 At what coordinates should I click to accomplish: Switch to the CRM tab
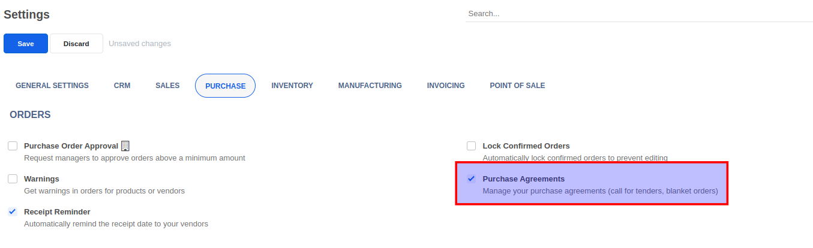[x=122, y=86]
